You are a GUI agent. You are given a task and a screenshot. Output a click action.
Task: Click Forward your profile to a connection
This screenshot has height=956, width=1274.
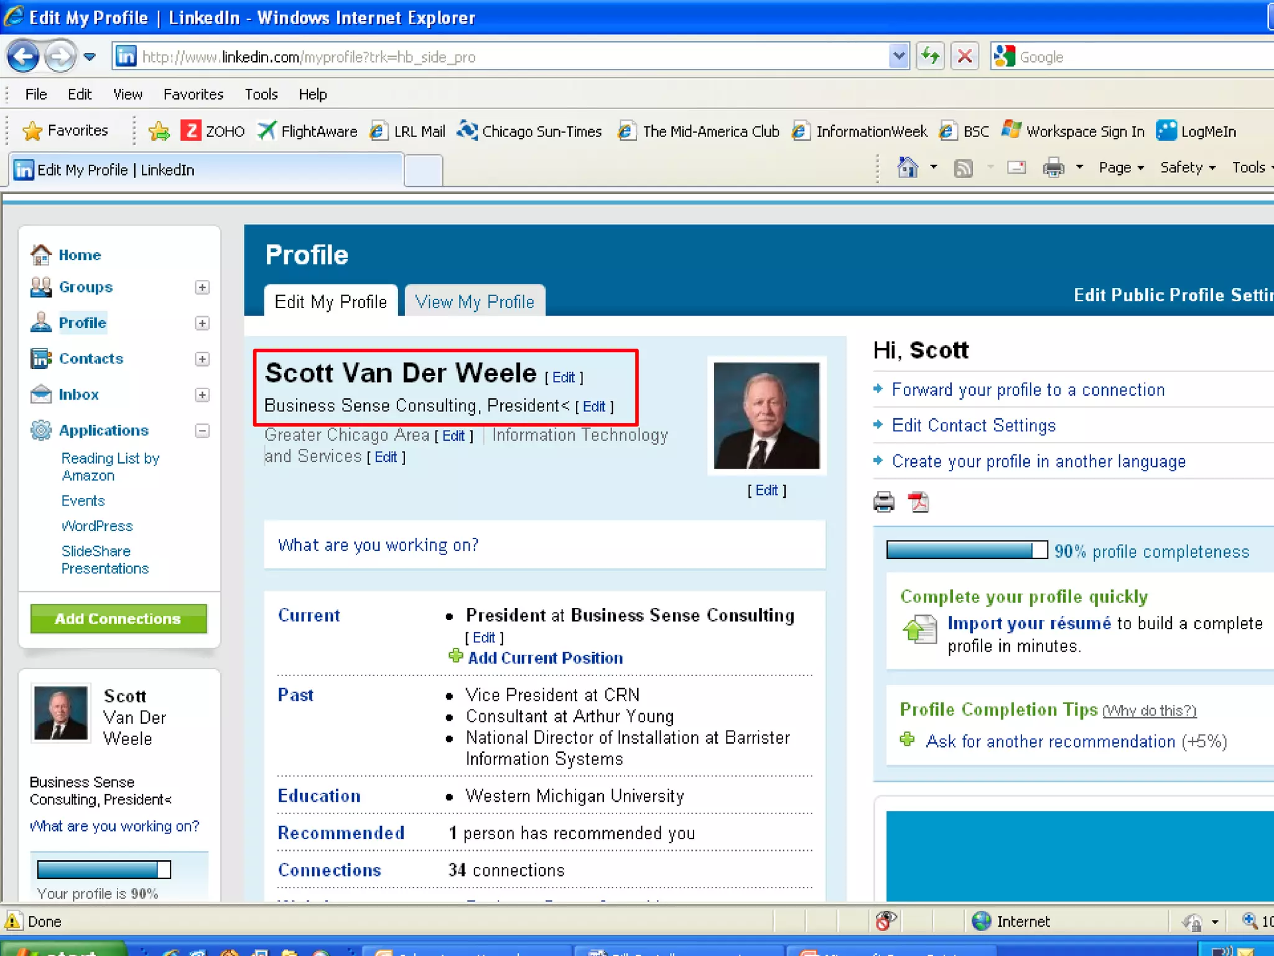pos(1028,390)
